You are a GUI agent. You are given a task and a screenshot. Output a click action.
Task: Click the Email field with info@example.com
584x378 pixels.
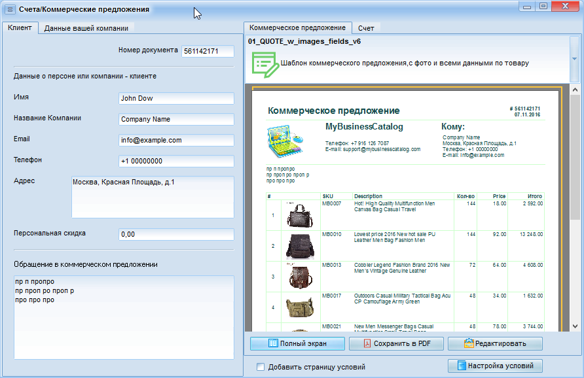pos(176,140)
